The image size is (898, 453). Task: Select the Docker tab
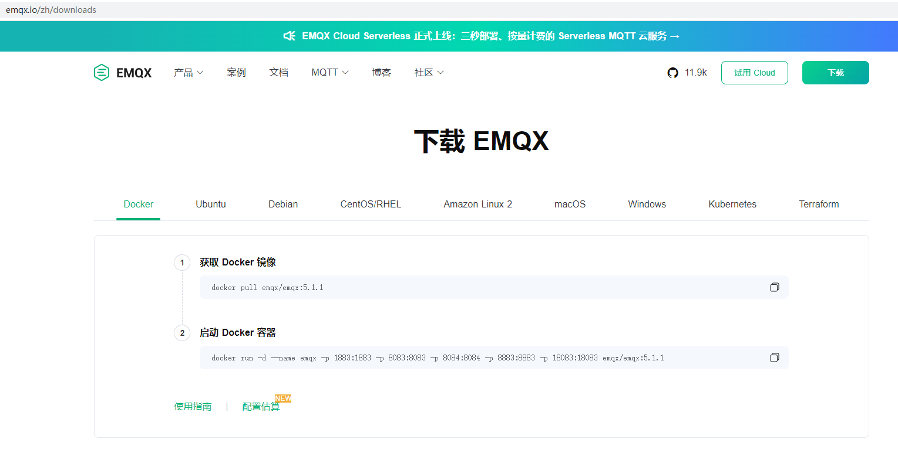pos(138,205)
